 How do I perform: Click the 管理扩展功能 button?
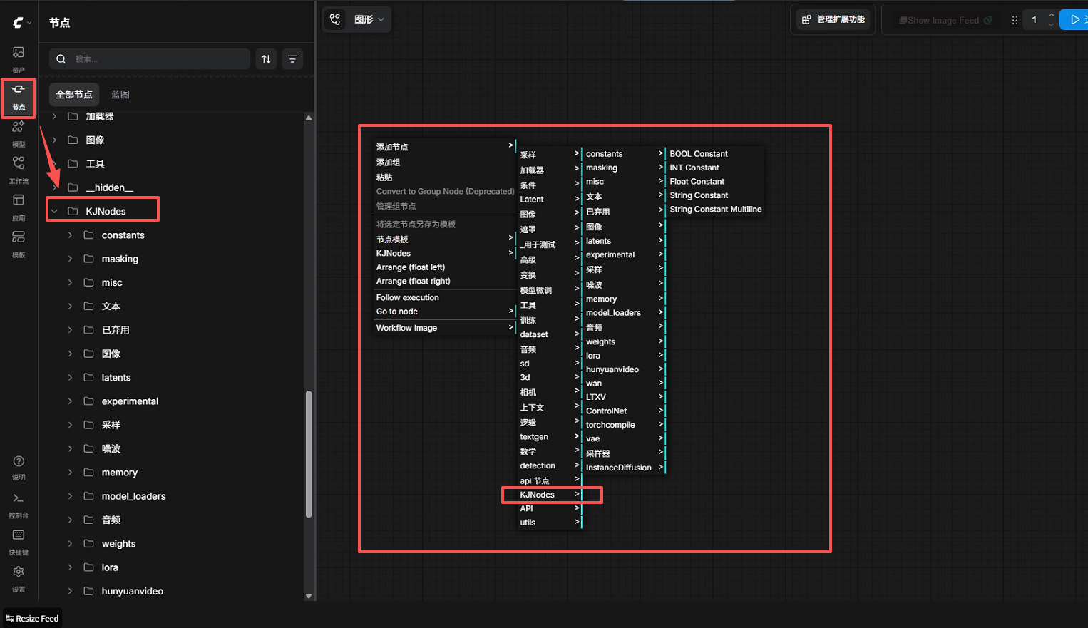tap(833, 20)
